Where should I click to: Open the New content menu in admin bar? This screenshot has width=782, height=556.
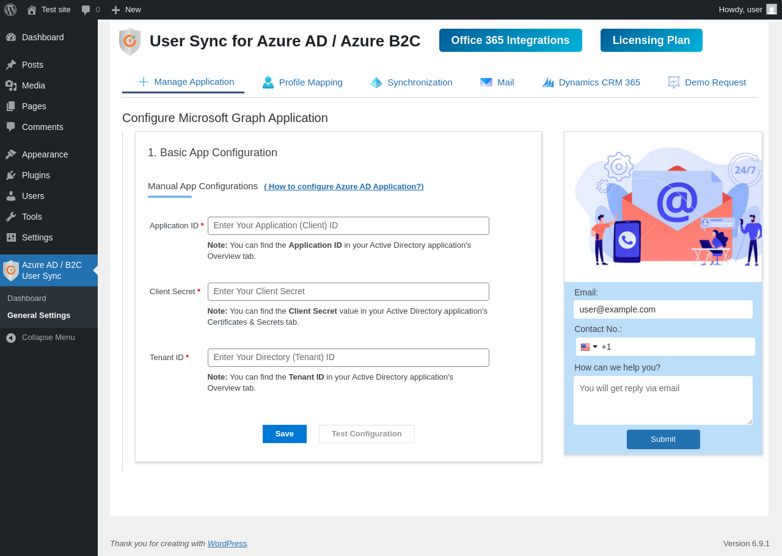(126, 10)
